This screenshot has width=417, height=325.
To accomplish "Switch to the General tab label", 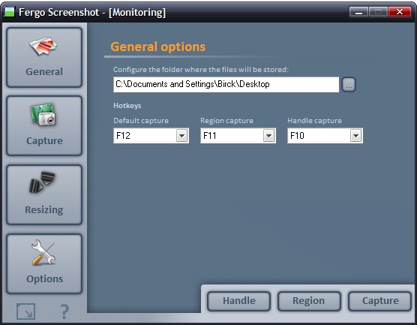I will (44, 71).
